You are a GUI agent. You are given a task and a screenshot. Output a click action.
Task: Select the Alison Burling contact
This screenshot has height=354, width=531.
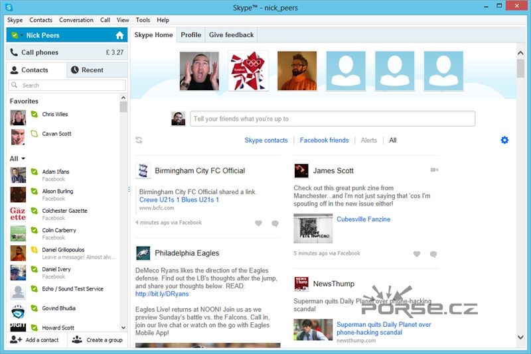tap(63, 195)
